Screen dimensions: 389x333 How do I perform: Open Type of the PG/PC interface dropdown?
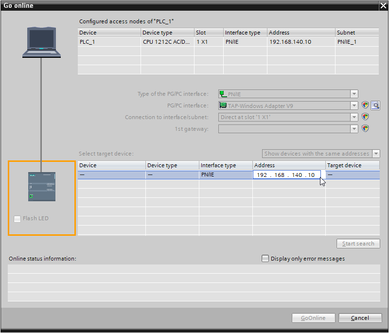tap(354, 94)
